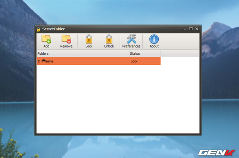
Task: Click the SecretFolder padlock icon in title bar
Action: [x=38, y=29]
